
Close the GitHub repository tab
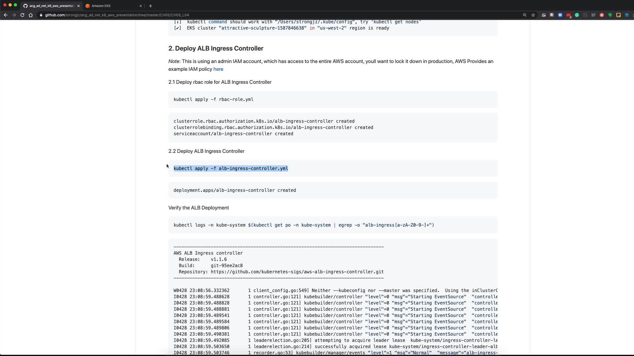coord(78,6)
